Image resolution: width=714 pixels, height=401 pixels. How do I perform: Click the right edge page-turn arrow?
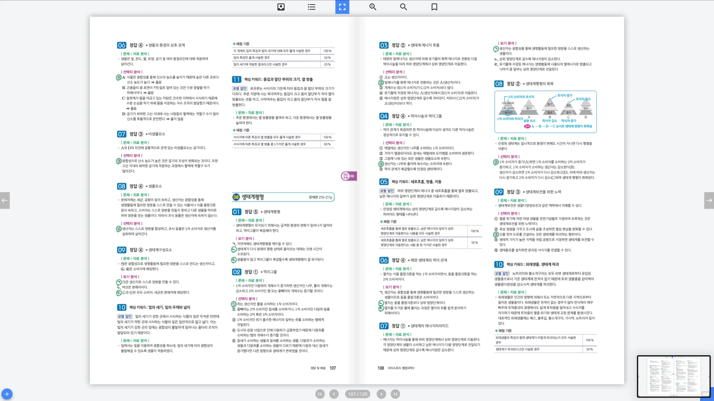[709, 200]
